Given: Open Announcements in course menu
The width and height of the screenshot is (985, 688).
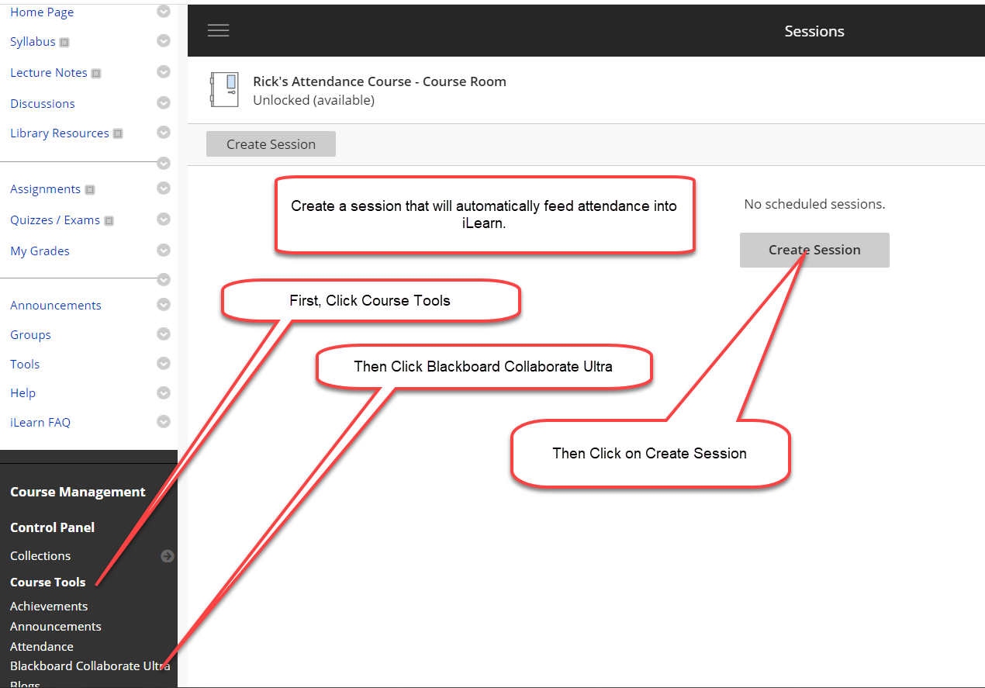Looking at the screenshot, I should 56,306.
